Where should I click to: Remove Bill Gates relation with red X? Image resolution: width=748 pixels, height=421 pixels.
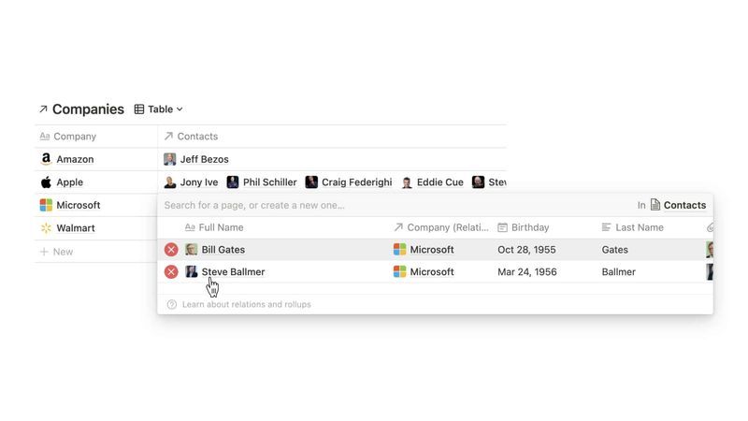point(171,250)
